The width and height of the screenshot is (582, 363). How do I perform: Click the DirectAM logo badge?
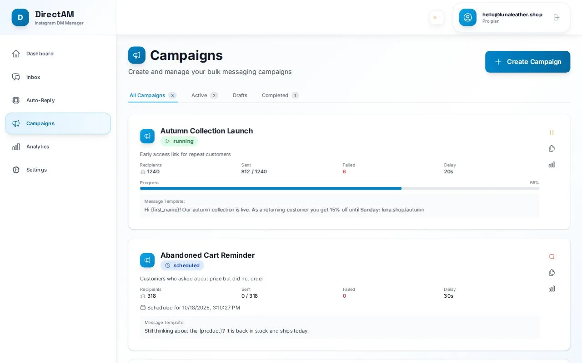click(20, 17)
